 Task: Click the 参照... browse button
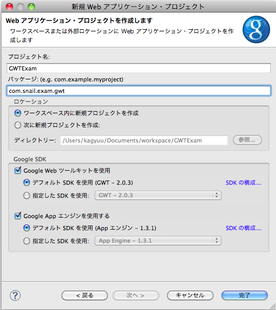click(247, 140)
